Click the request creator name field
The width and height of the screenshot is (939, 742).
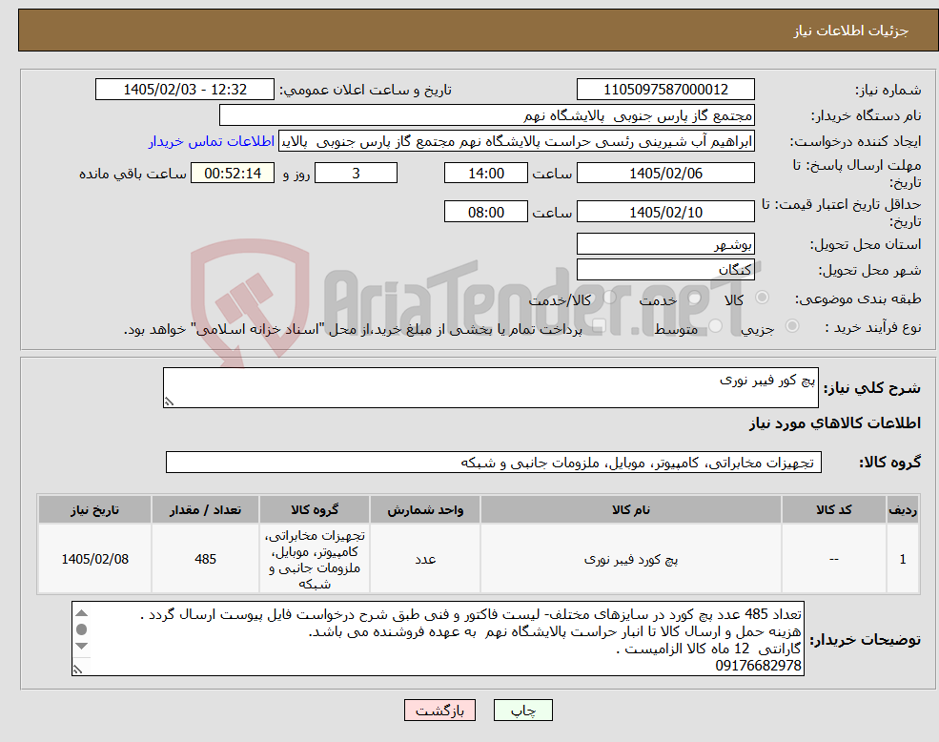point(516,141)
